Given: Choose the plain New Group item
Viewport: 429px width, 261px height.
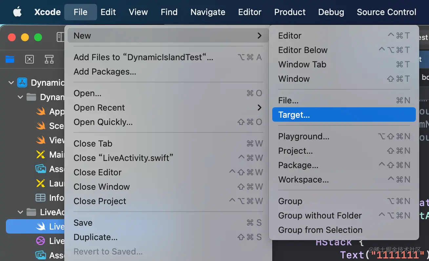Looking at the screenshot, I should 344,201.
